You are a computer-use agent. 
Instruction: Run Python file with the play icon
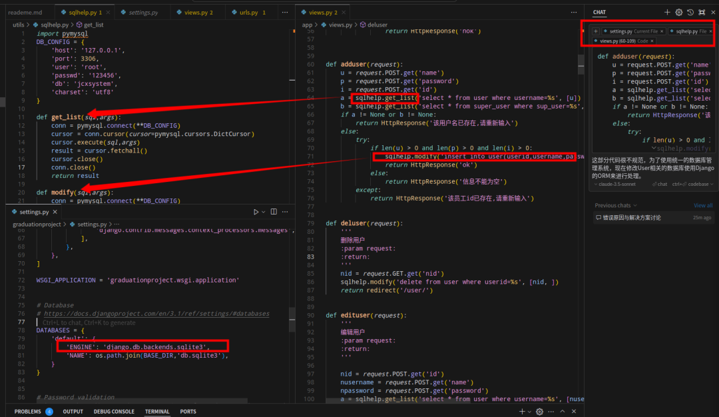[256, 212]
